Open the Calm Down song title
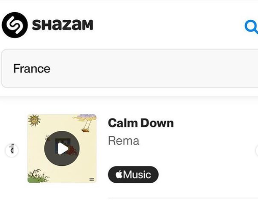 point(141,123)
